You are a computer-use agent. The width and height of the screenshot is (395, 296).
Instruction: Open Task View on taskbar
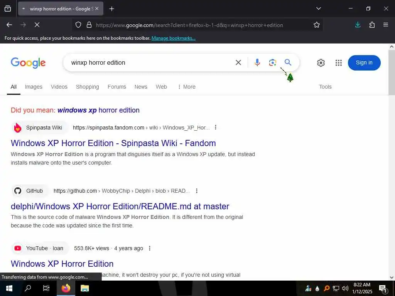[46, 288]
